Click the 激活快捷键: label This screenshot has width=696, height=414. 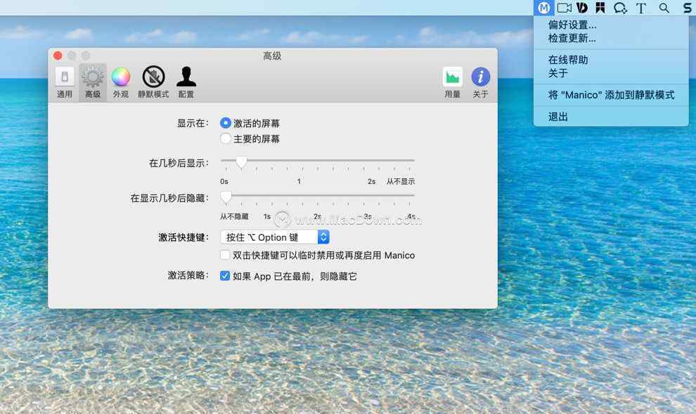(183, 237)
